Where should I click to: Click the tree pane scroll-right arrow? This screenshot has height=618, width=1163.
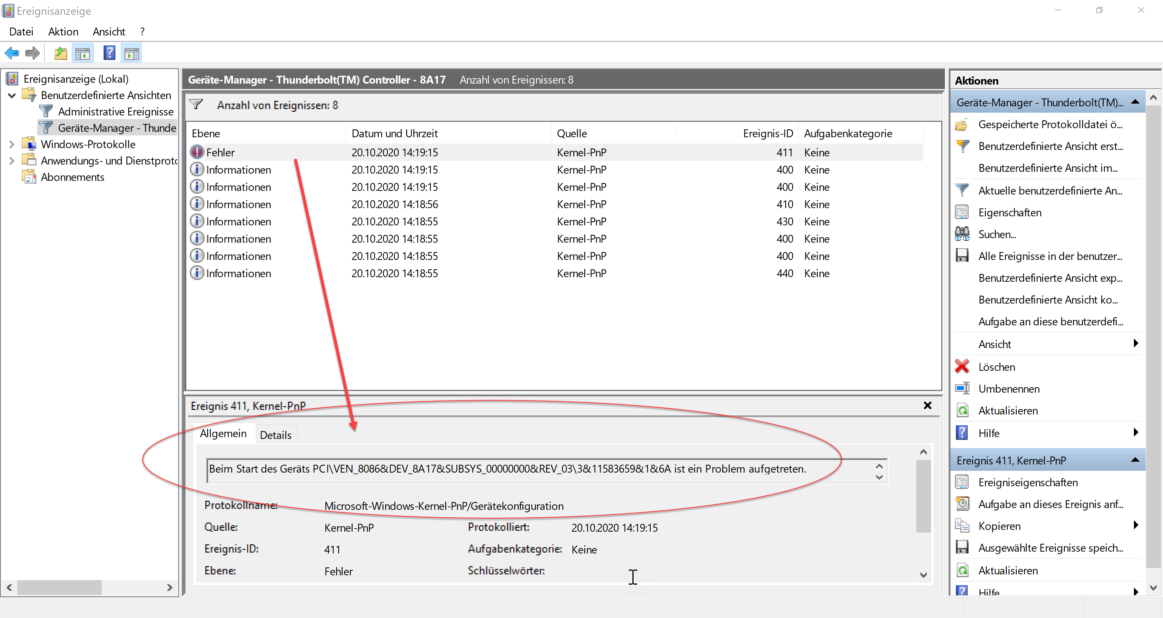point(169,587)
